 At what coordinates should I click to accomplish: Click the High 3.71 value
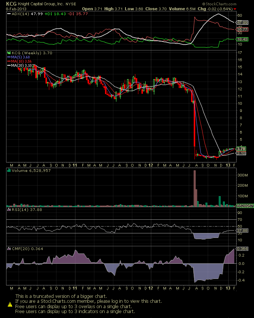click(x=113, y=9)
